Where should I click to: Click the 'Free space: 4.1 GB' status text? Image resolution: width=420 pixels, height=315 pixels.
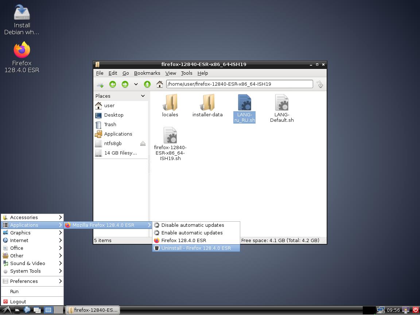pyautogui.click(x=280, y=241)
